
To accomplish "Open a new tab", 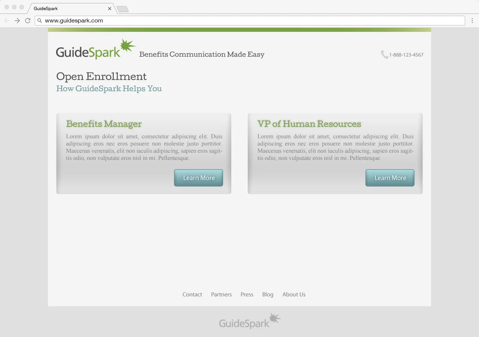I will 123,9.
